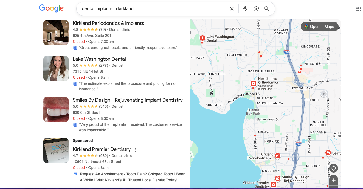Open Google Lens image search
363x189 pixels.
click(x=256, y=8)
